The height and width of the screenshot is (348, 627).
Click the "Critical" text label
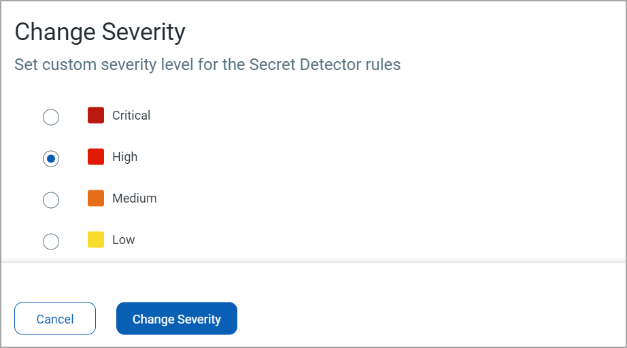[x=131, y=116]
